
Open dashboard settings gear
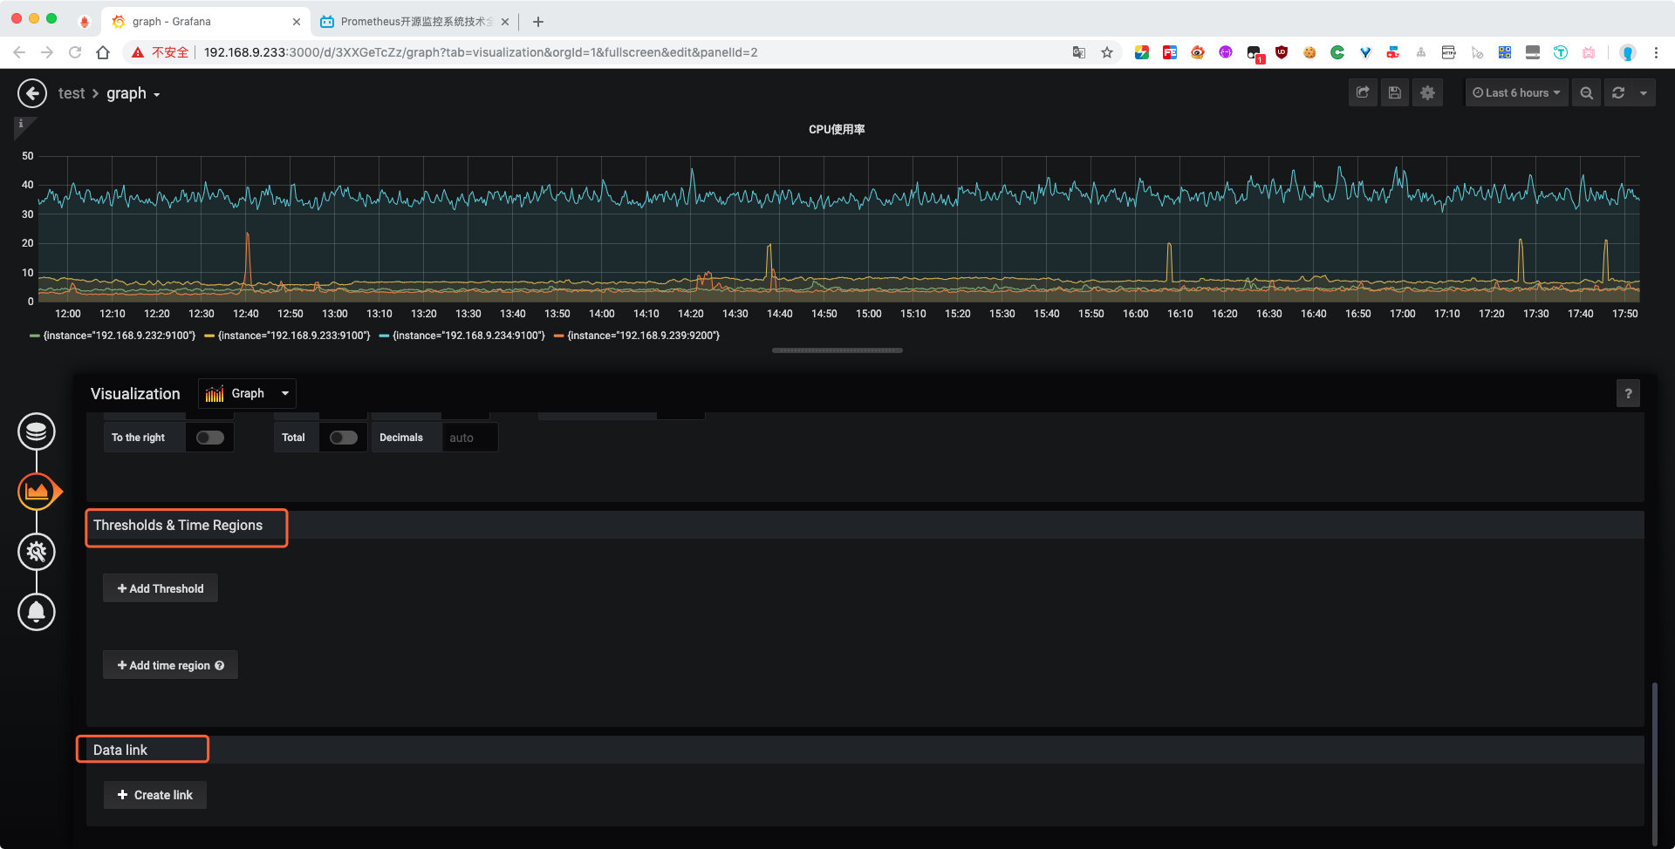[1427, 92]
